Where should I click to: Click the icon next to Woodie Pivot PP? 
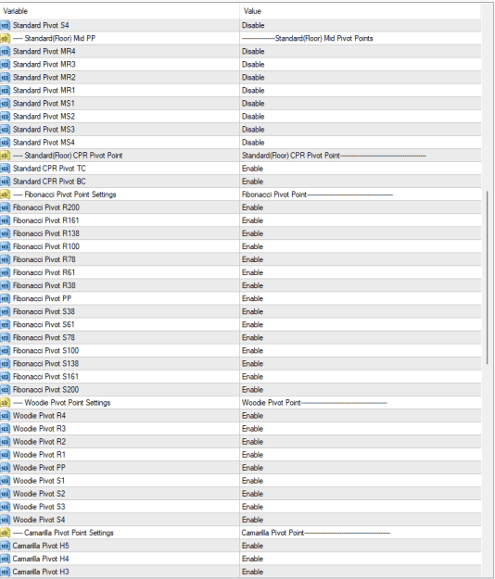6,468
